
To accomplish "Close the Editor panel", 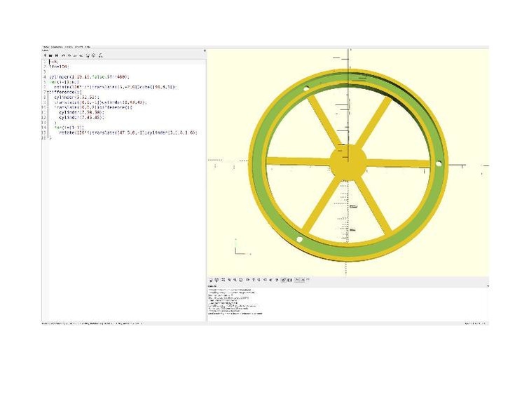I will point(204,51).
